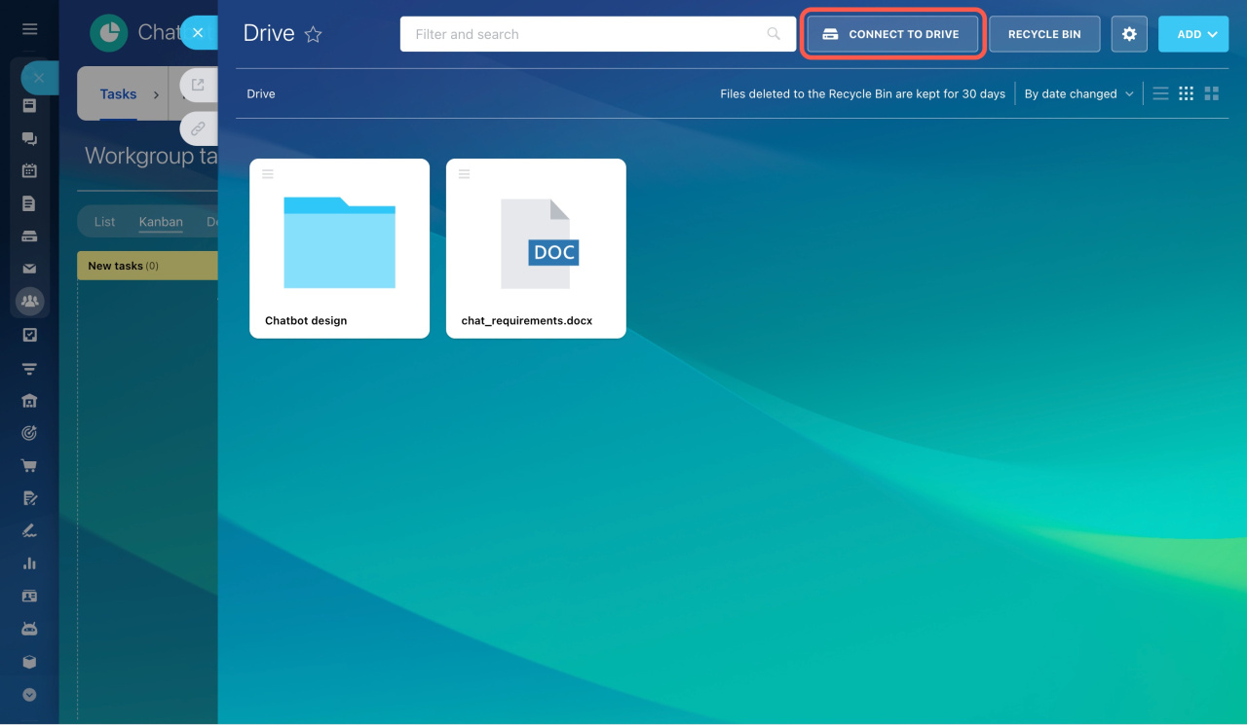Screen dimensions: 1247x725
Task: Open the Android robot icon in sidebar
Action: [x=29, y=629]
